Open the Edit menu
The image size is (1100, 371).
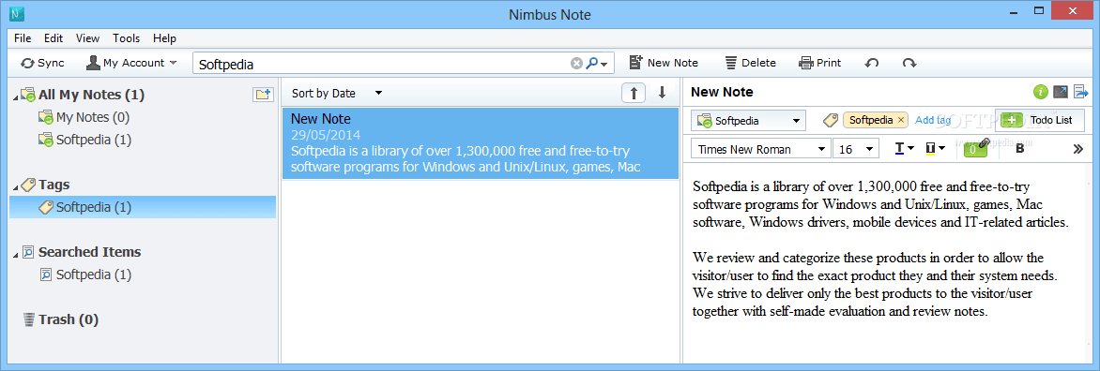click(53, 38)
